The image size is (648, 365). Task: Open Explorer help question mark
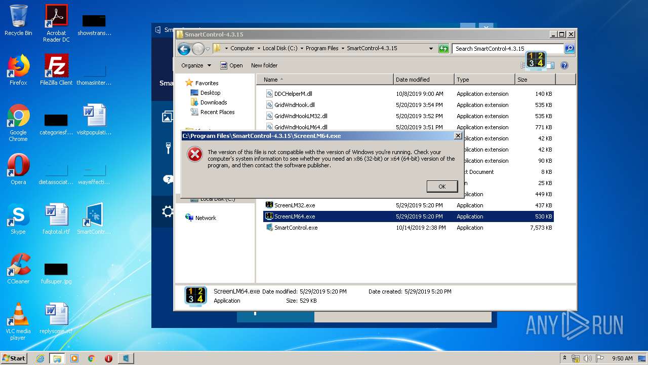tap(564, 65)
